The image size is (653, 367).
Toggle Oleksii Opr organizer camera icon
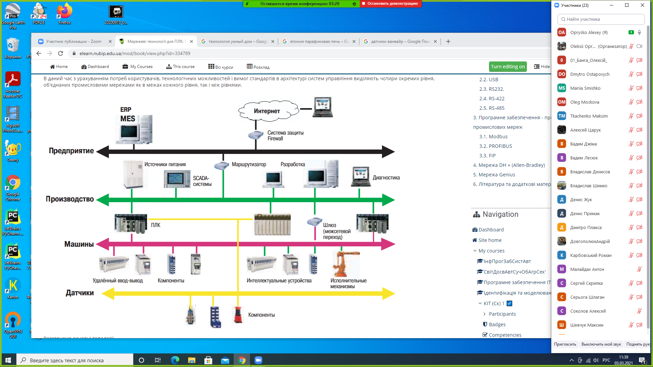[x=639, y=46]
